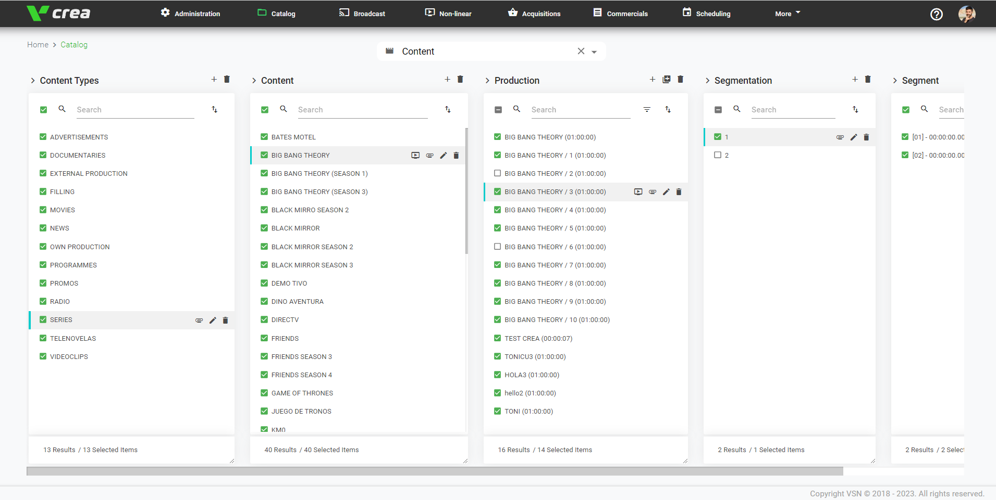Image resolution: width=996 pixels, height=500 pixels.
Task: Click the Content list vertical scrollbar
Action: (x=466, y=191)
